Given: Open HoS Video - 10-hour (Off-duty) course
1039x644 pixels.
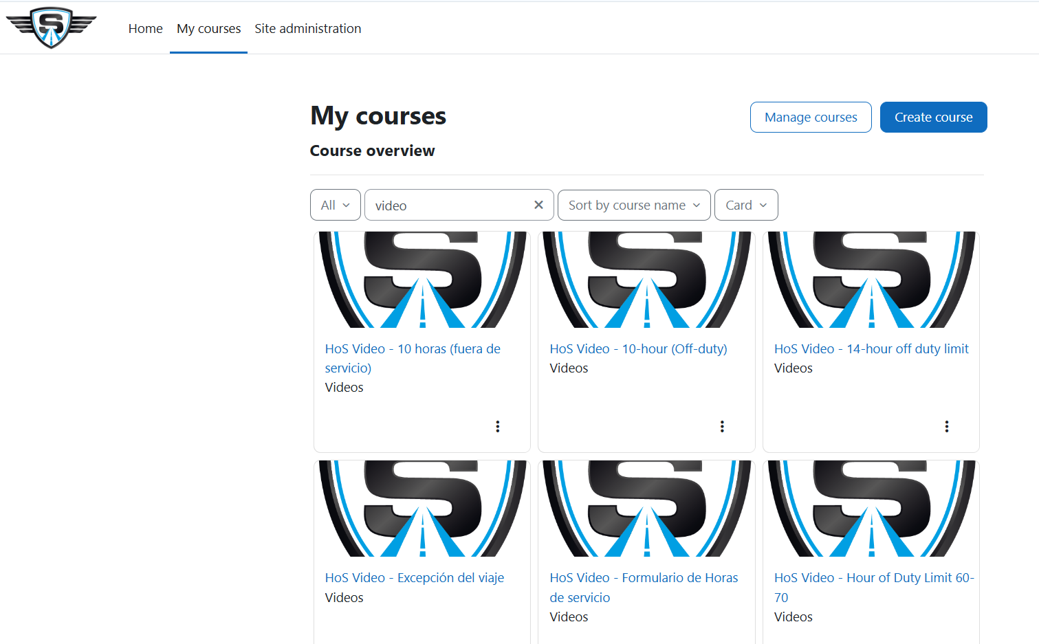Looking at the screenshot, I should pos(638,348).
